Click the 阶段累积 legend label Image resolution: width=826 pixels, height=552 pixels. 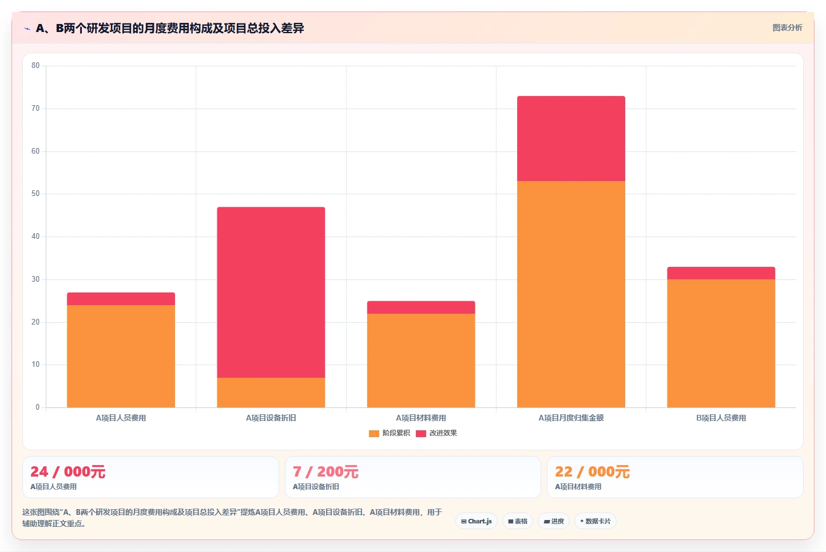396,433
